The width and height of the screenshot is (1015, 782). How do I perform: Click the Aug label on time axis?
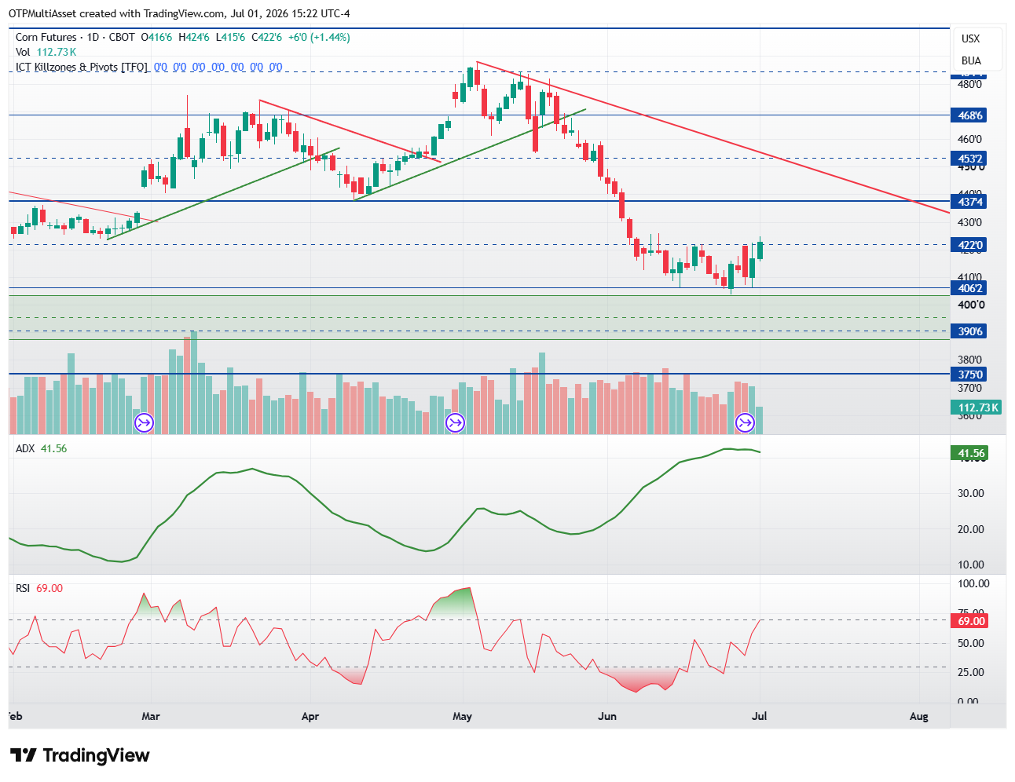pos(918,716)
